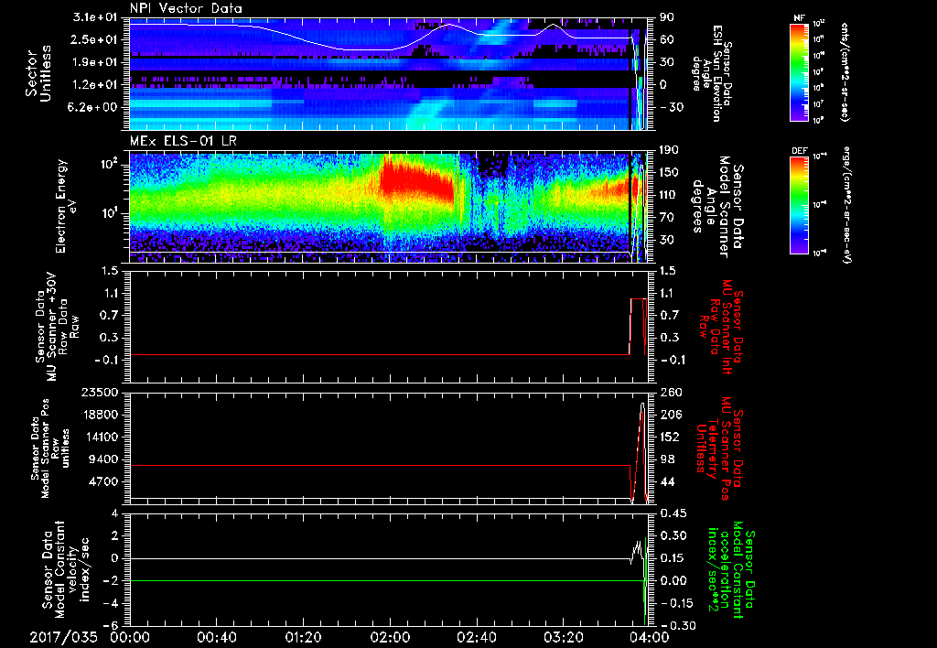This screenshot has width=937, height=648.
Task: Click the 'Model Scanner Angle degrees' label
Action: pos(719,207)
